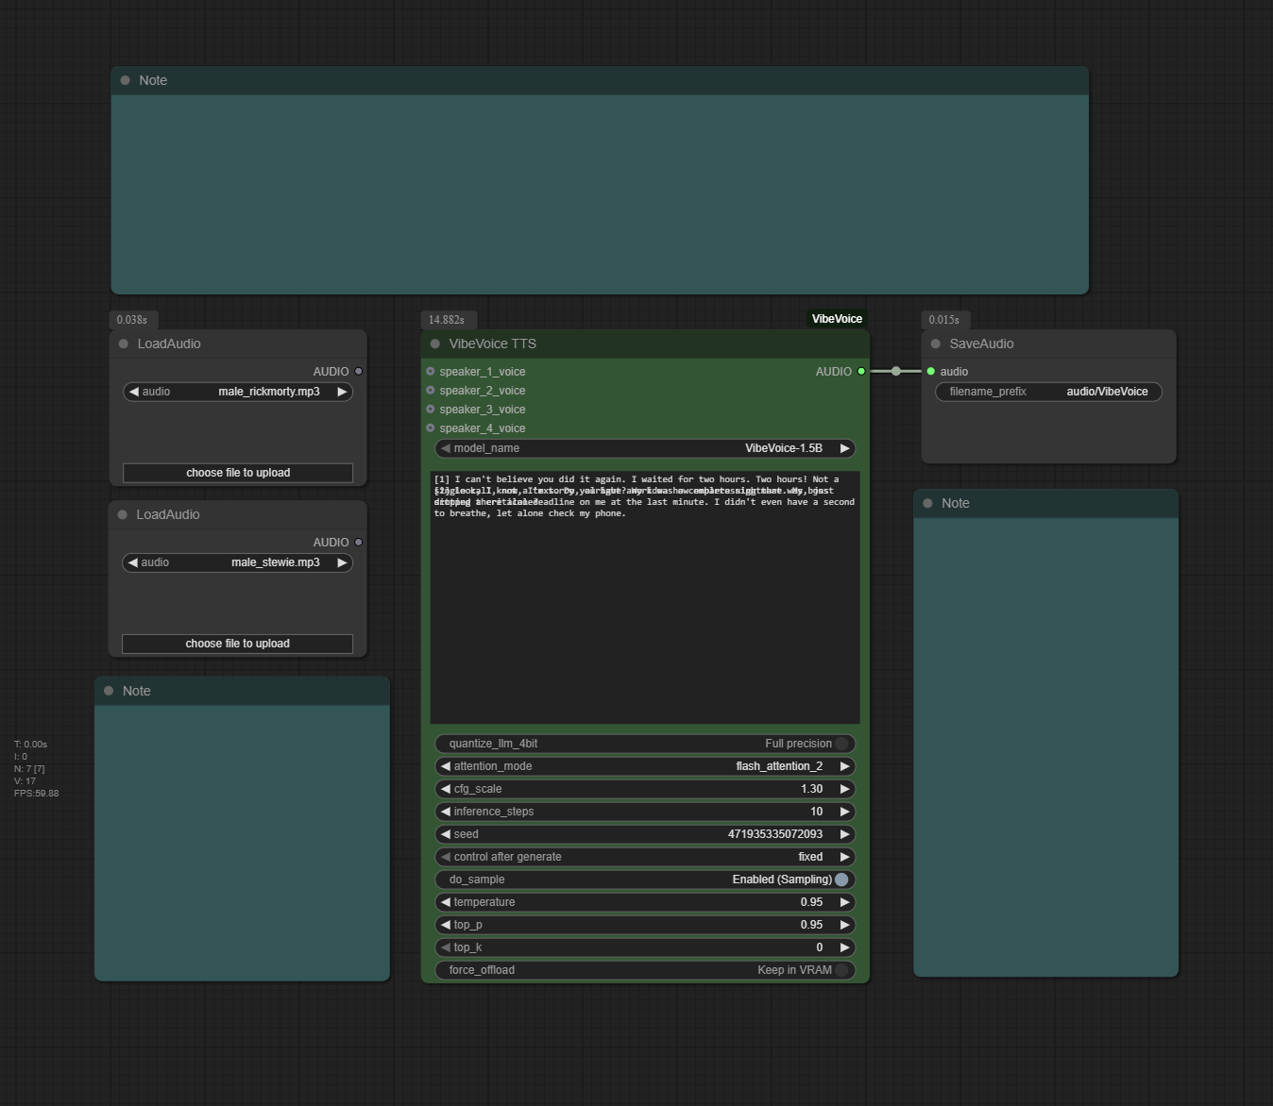
Task: Click choose file to upload for male_stewie.mp3
Action: click(x=237, y=644)
